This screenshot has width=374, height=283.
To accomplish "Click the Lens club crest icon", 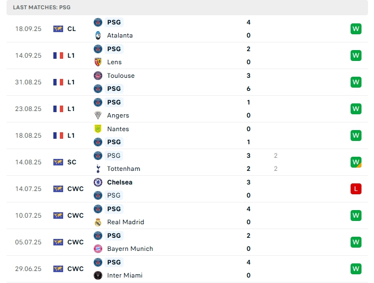I will click(x=98, y=62).
